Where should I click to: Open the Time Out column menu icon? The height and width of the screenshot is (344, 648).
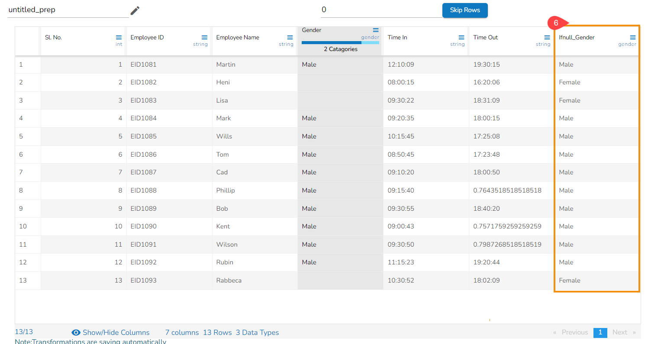point(547,38)
